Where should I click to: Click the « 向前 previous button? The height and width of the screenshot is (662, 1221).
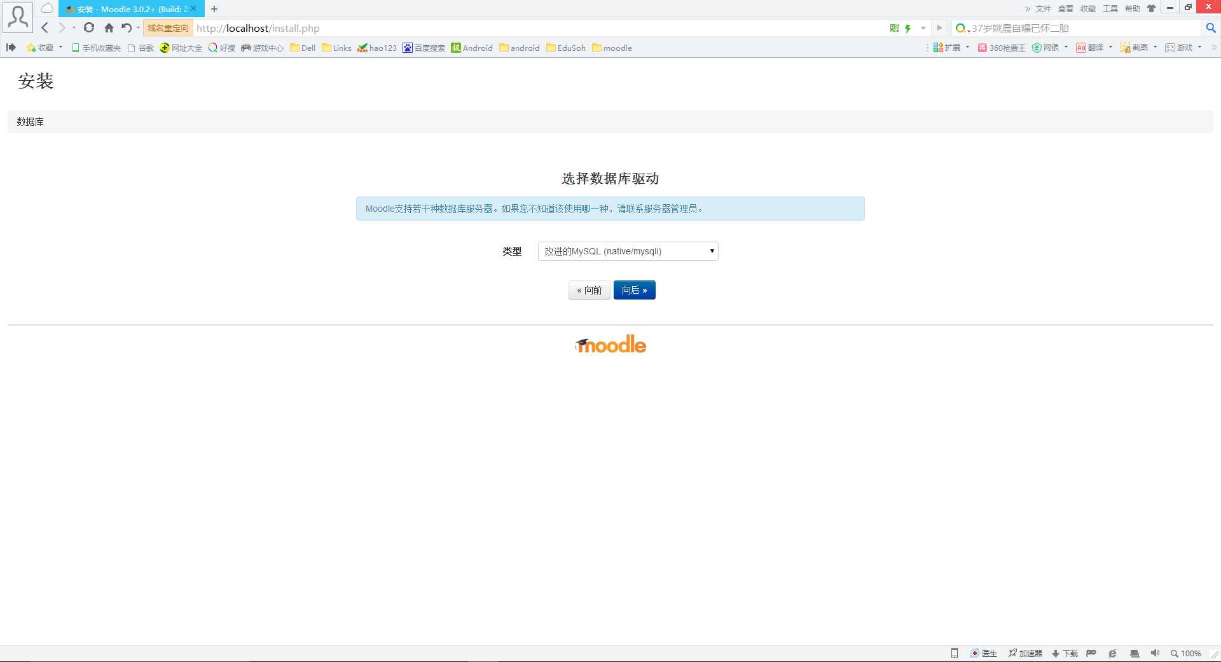coord(590,290)
